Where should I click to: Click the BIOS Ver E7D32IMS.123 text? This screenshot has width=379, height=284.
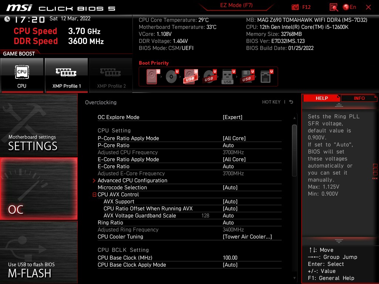click(275, 41)
